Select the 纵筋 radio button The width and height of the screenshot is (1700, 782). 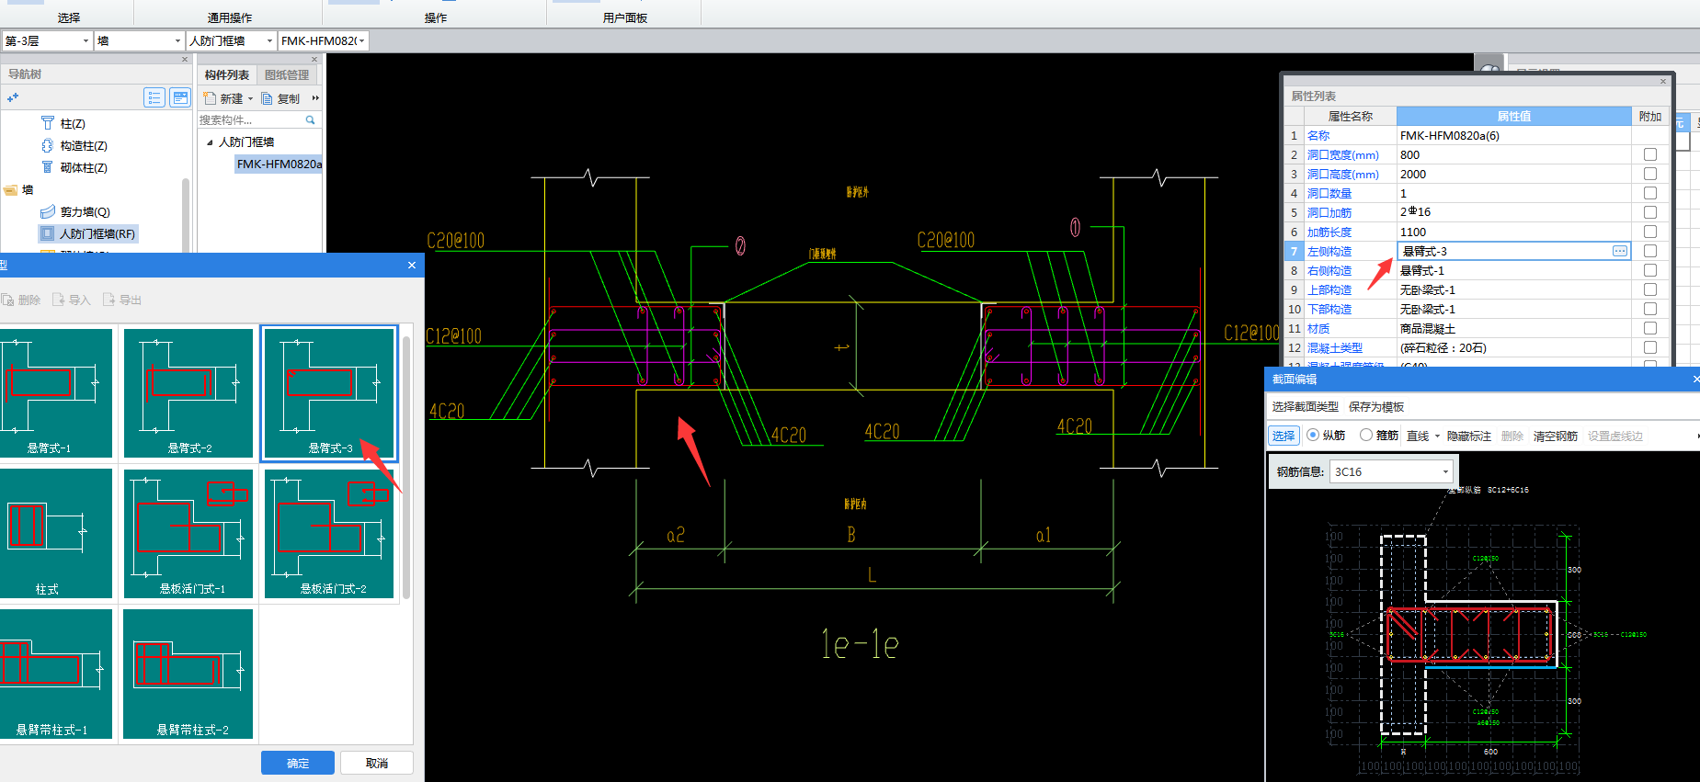coord(1313,436)
